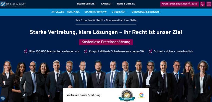The image size is (212, 102).
Task: Click the central Kostenlose Ersteinschätzung button
Action: [106, 42]
